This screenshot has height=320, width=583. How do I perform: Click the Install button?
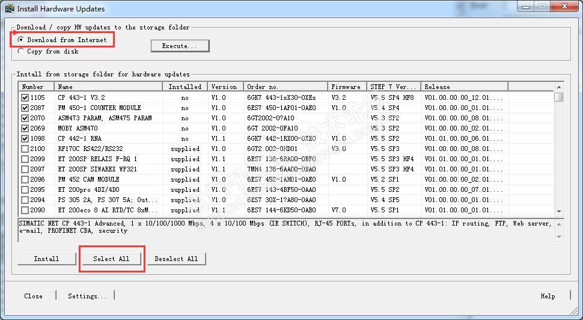click(x=46, y=259)
